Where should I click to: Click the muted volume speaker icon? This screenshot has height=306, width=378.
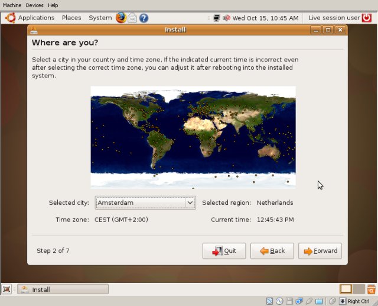pos(226,18)
